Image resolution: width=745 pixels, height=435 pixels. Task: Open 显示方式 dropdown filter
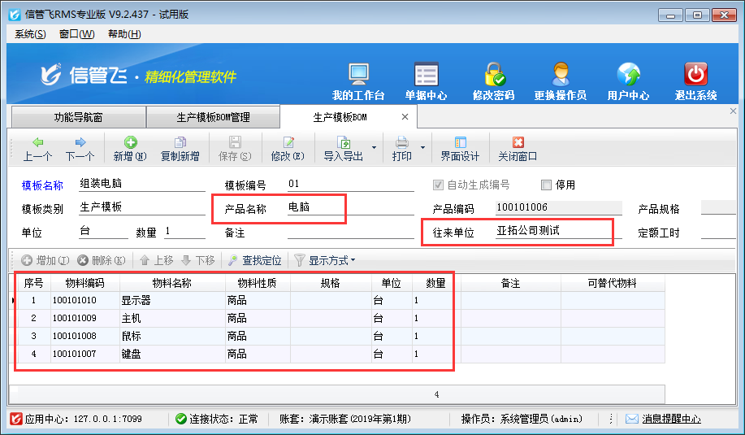[x=325, y=260]
